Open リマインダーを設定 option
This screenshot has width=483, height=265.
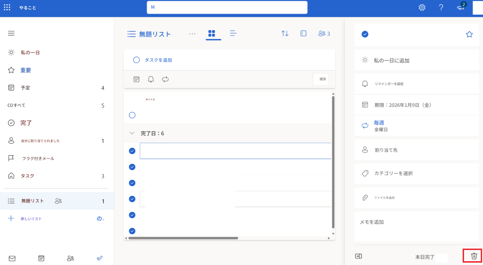click(416, 84)
